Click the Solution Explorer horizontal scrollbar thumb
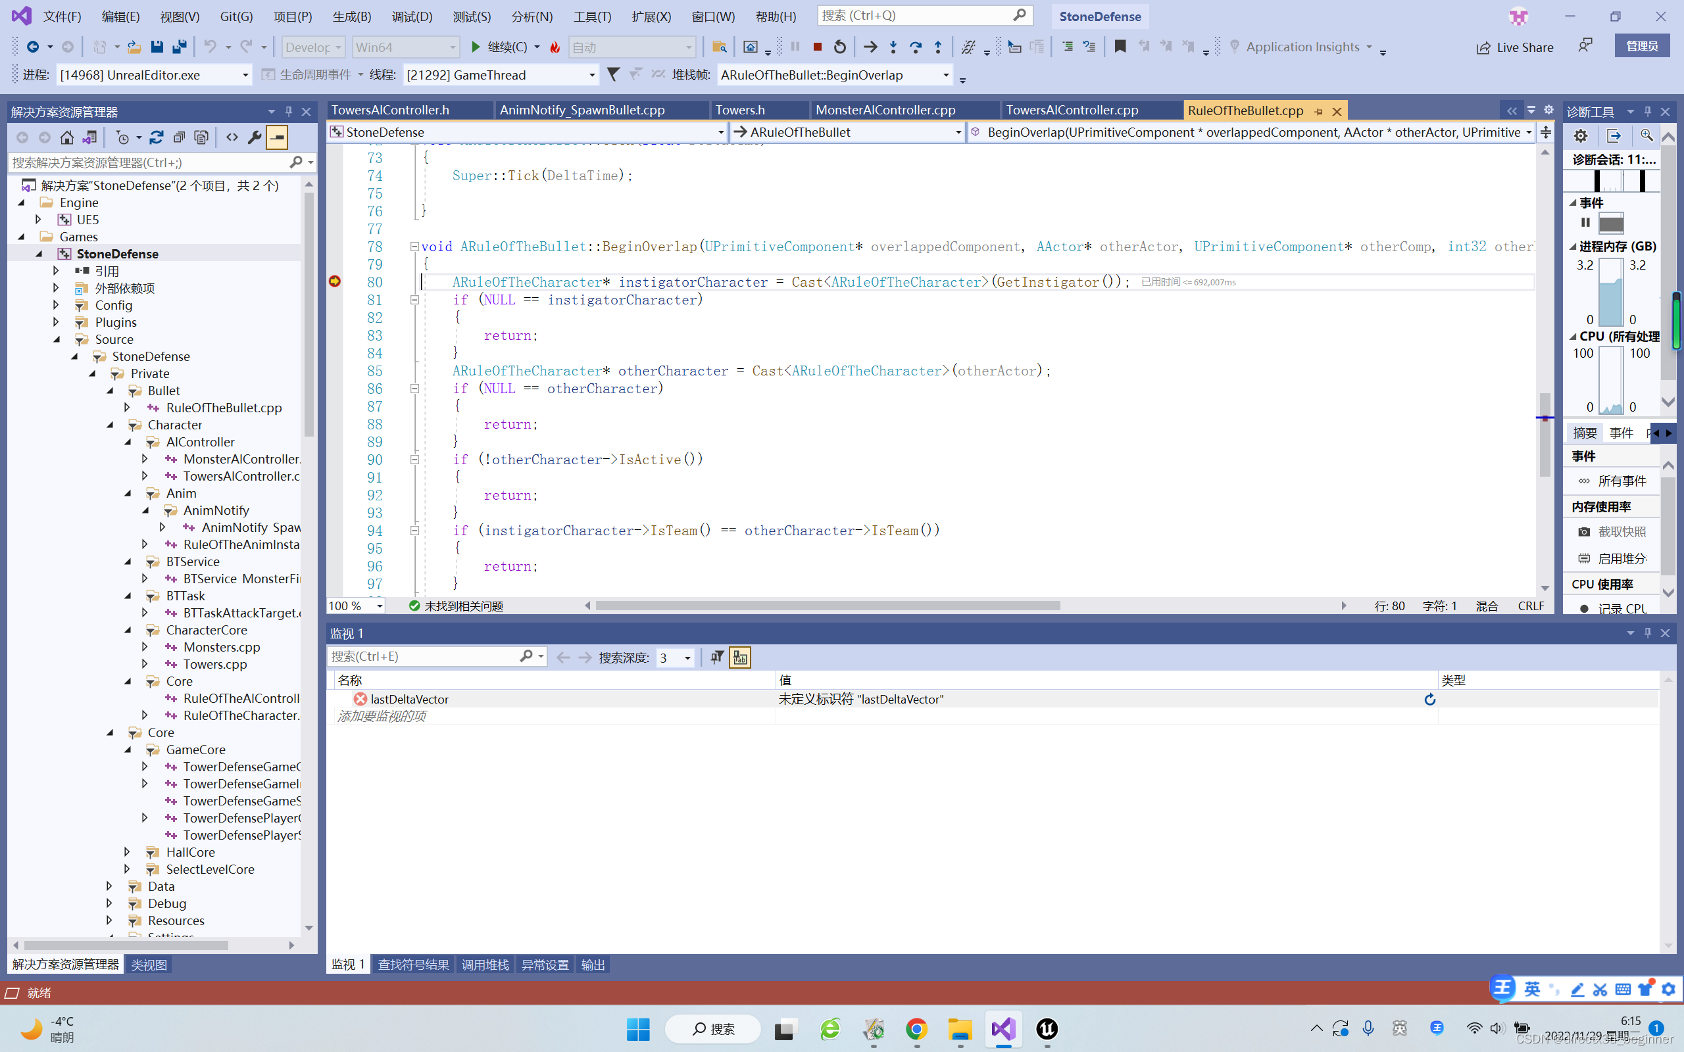1684x1052 pixels. pyautogui.click(x=126, y=945)
